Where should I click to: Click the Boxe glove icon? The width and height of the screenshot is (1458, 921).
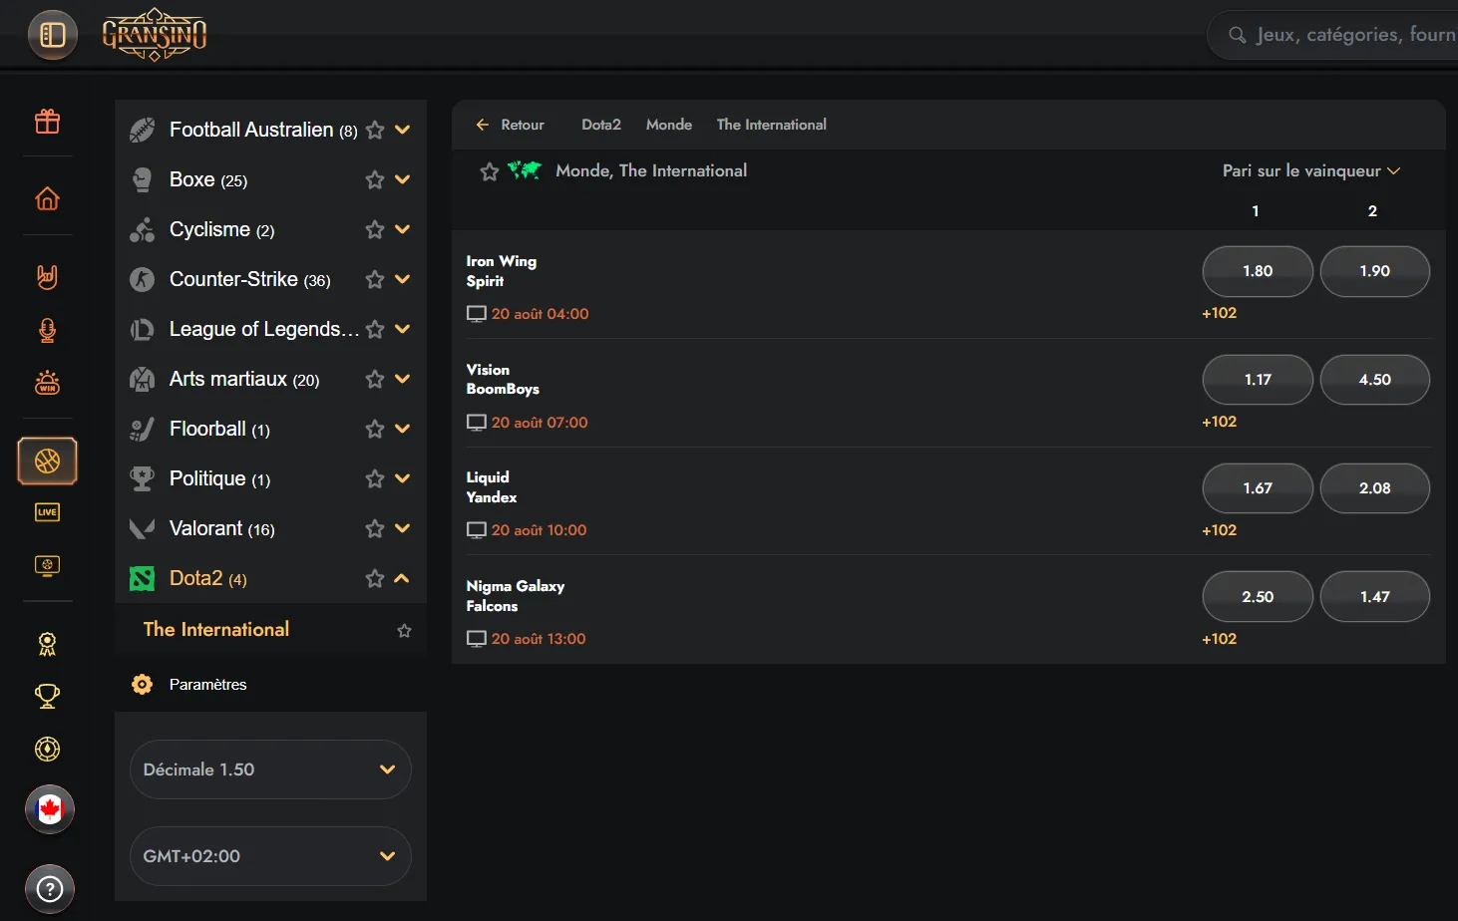pyautogui.click(x=143, y=179)
